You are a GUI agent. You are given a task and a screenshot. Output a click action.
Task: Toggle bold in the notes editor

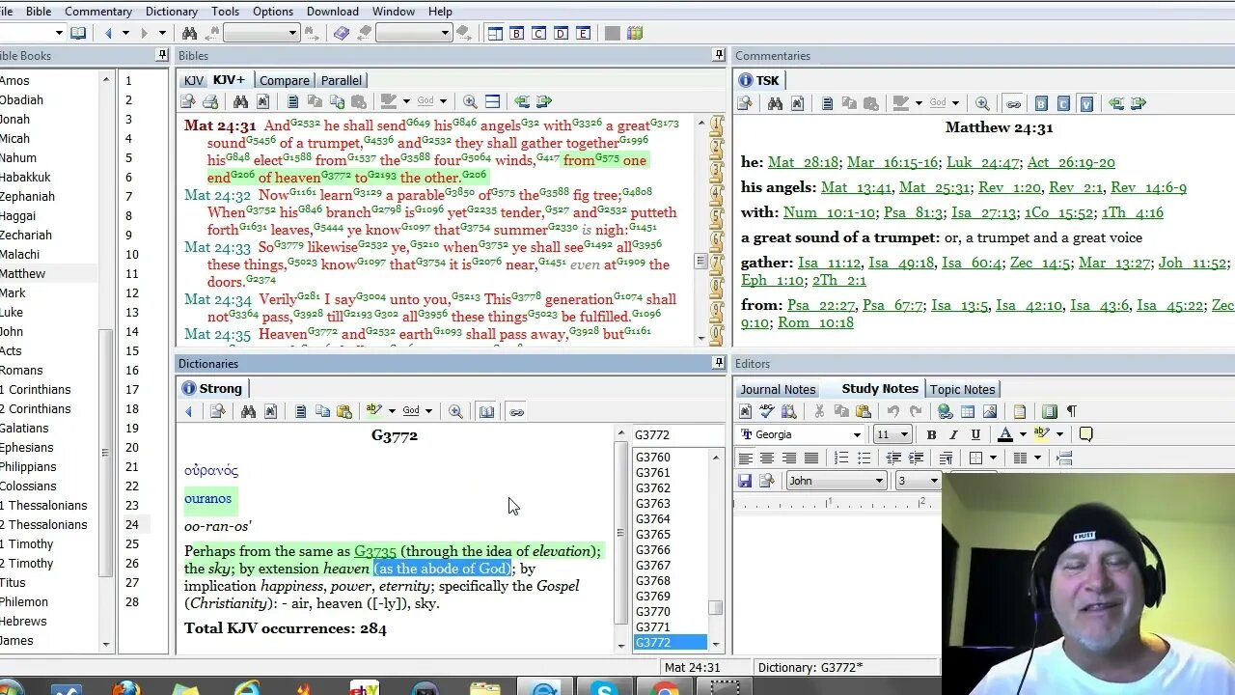click(x=931, y=434)
